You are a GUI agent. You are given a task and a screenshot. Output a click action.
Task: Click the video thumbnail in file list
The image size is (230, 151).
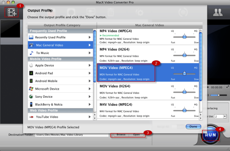pyautogui.click(x=10, y=29)
